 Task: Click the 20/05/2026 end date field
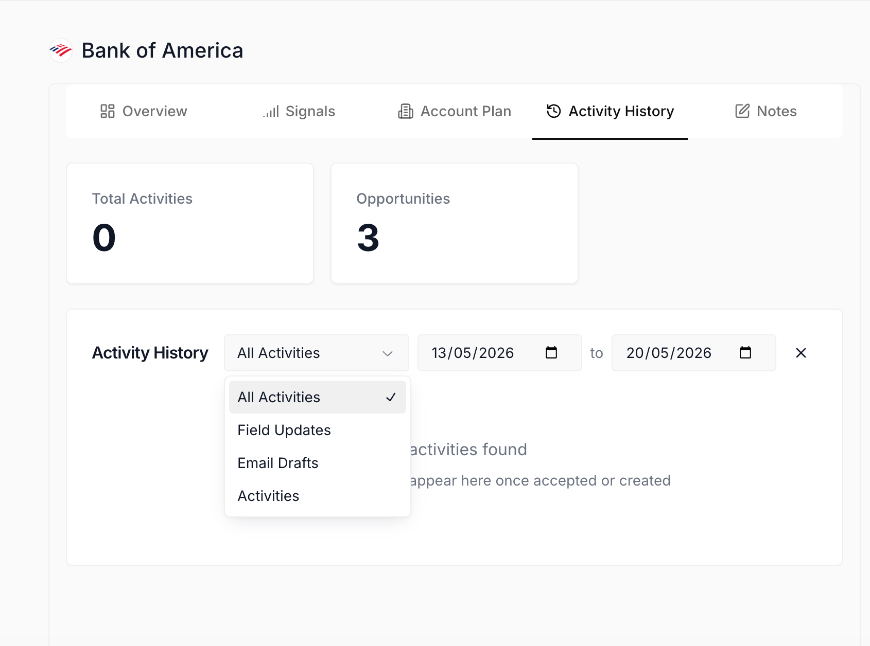(x=694, y=353)
